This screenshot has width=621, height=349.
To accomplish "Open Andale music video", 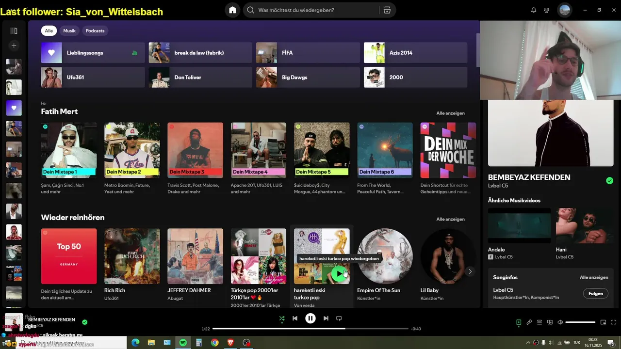I will pyautogui.click(x=519, y=225).
